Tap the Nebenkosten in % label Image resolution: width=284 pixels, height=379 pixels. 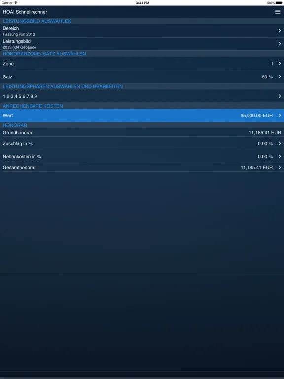[x=22, y=156]
